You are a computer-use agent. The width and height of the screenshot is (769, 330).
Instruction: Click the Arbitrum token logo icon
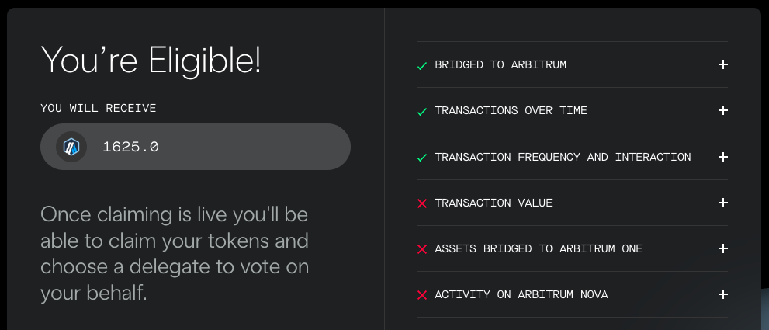71,147
